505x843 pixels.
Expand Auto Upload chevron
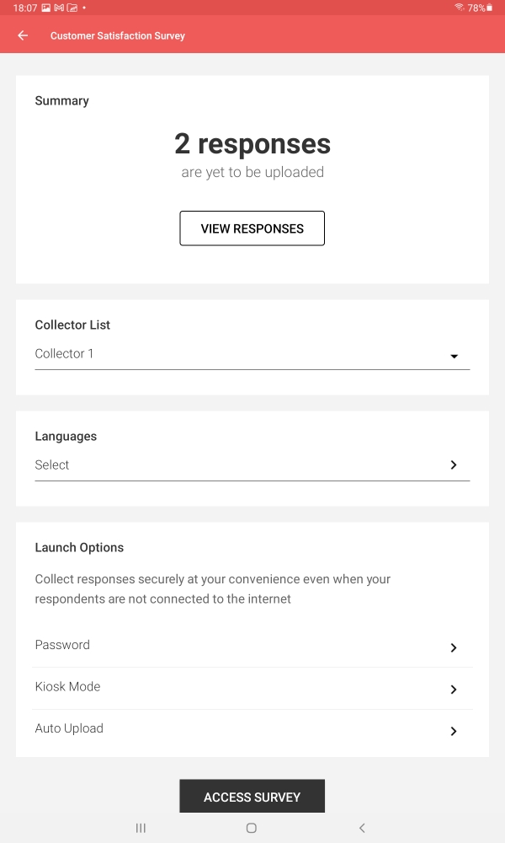454,731
